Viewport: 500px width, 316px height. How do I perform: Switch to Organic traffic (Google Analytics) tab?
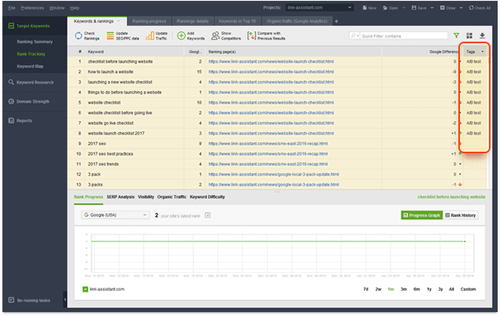point(297,21)
